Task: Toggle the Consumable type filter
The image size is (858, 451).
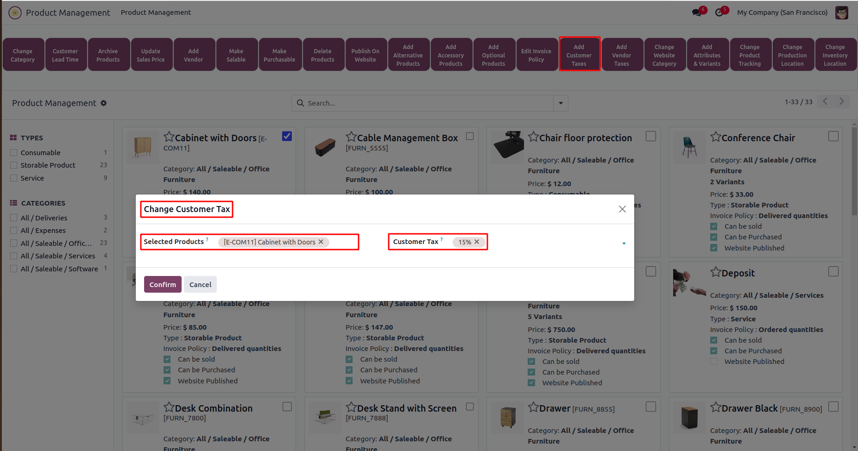Action: pyautogui.click(x=14, y=152)
